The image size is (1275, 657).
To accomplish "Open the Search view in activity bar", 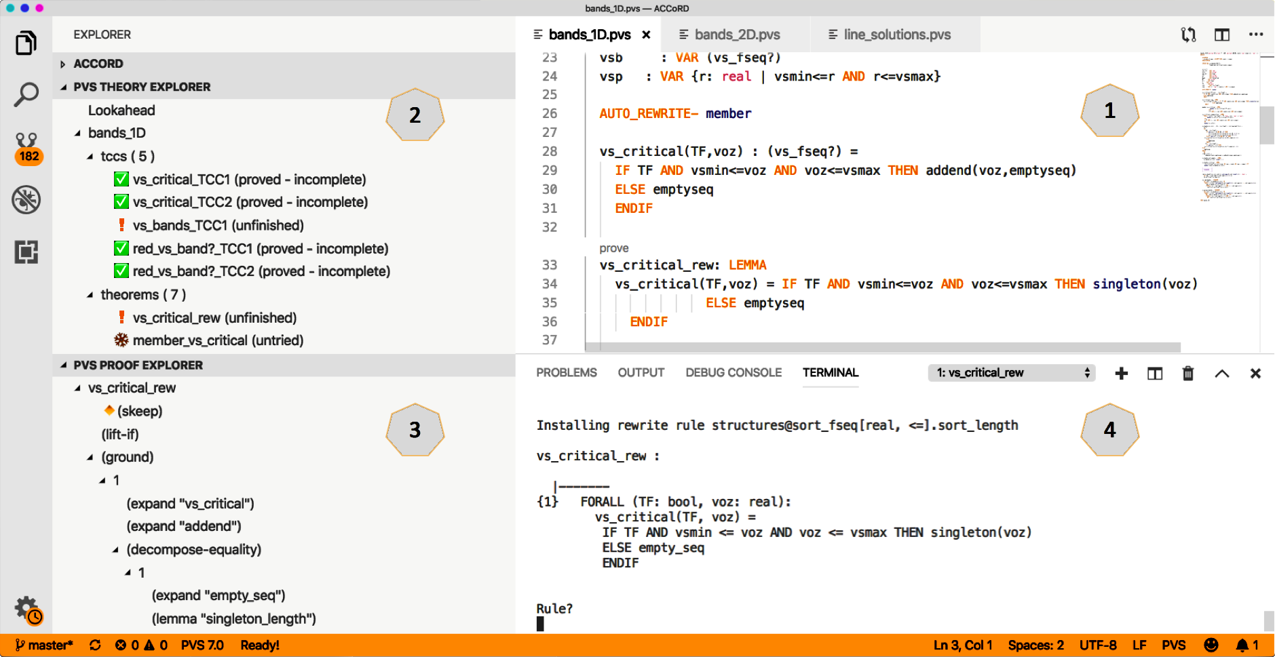I will [x=26, y=94].
